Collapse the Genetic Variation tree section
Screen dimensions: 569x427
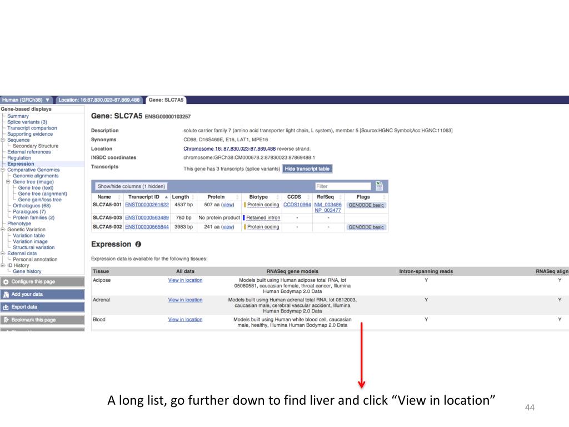tap(3, 230)
